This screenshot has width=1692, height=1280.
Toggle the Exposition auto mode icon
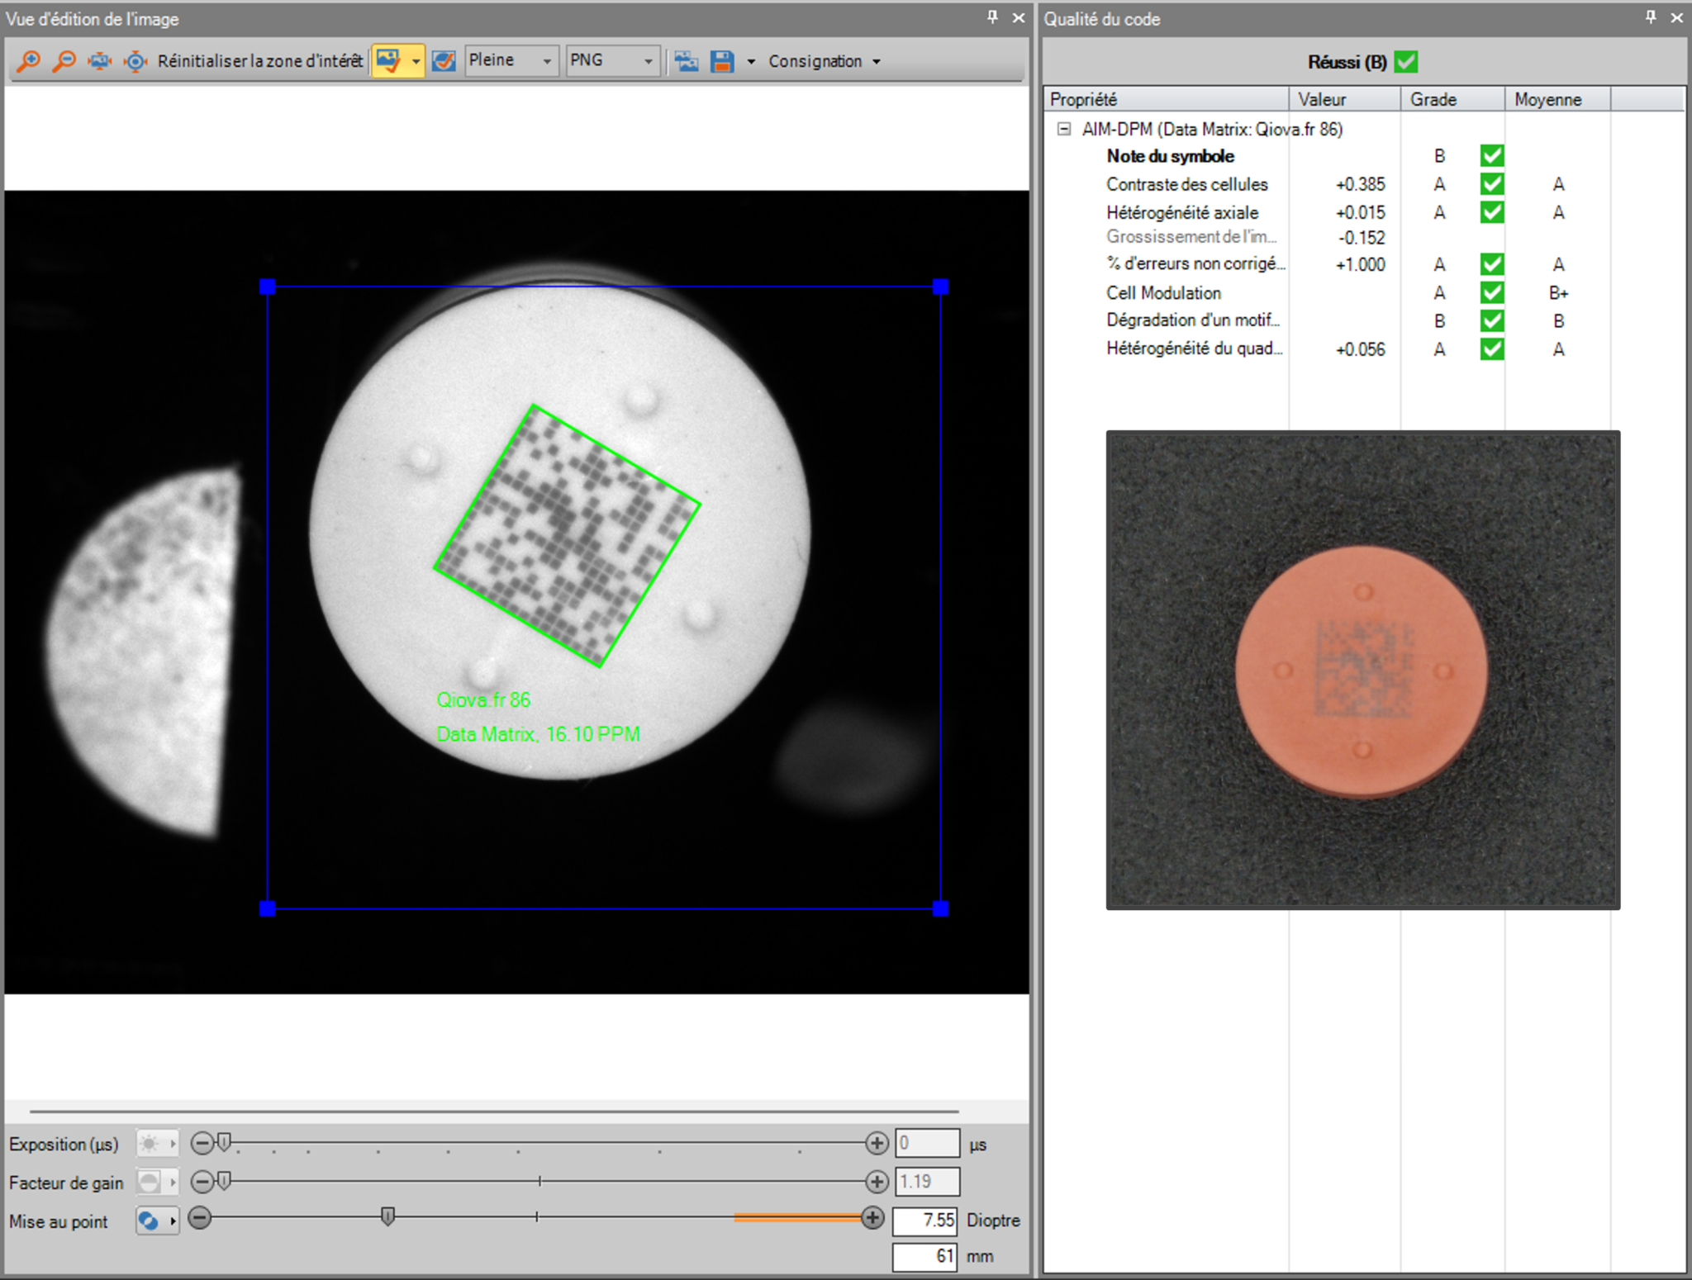click(157, 1144)
